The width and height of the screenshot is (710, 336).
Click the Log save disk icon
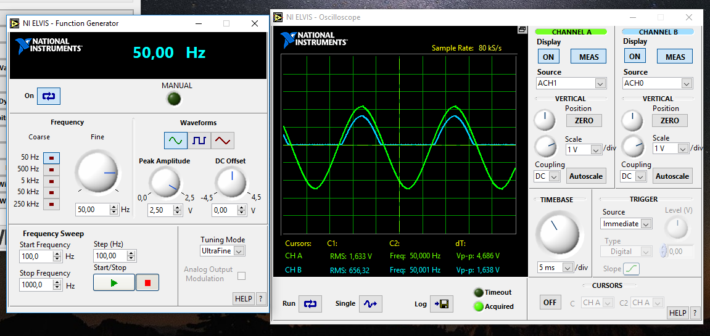(442, 304)
